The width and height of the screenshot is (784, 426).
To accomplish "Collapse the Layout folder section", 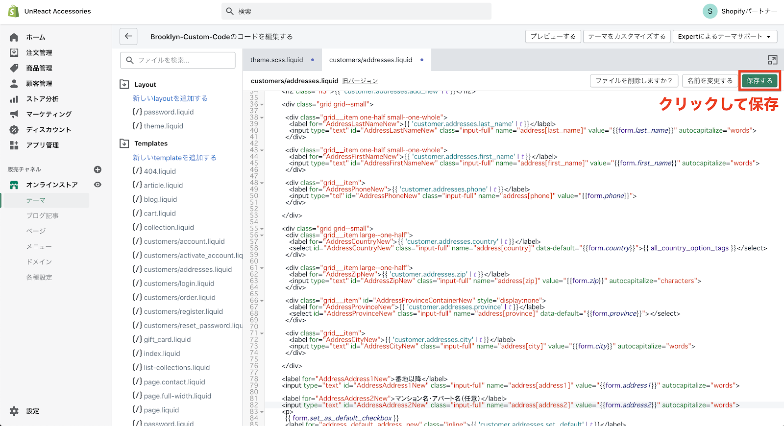I will coord(124,84).
